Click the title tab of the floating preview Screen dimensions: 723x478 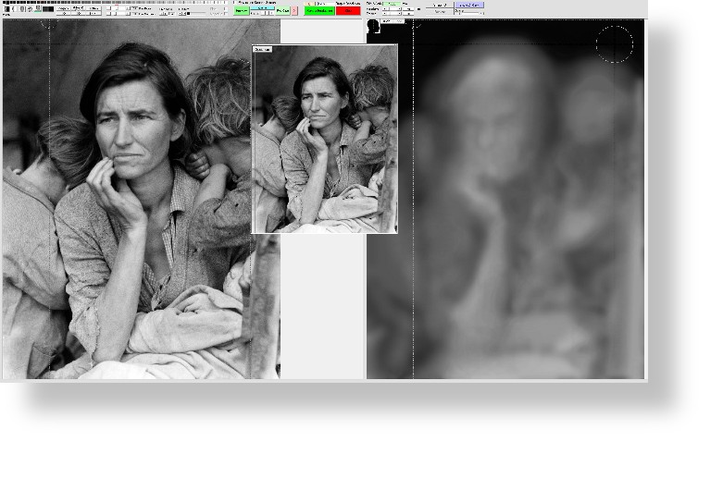[262, 49]
